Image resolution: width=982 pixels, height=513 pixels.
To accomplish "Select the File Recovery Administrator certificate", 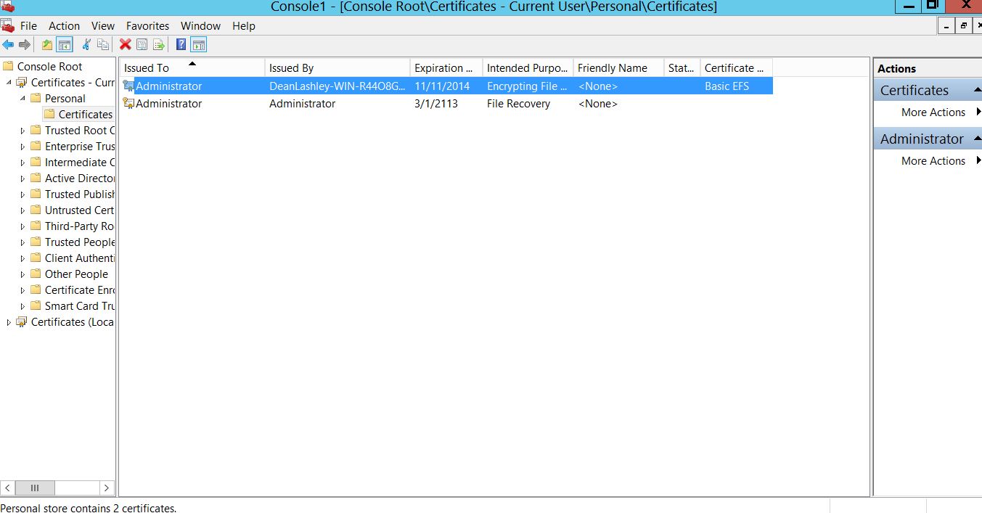I will point(446,104).
